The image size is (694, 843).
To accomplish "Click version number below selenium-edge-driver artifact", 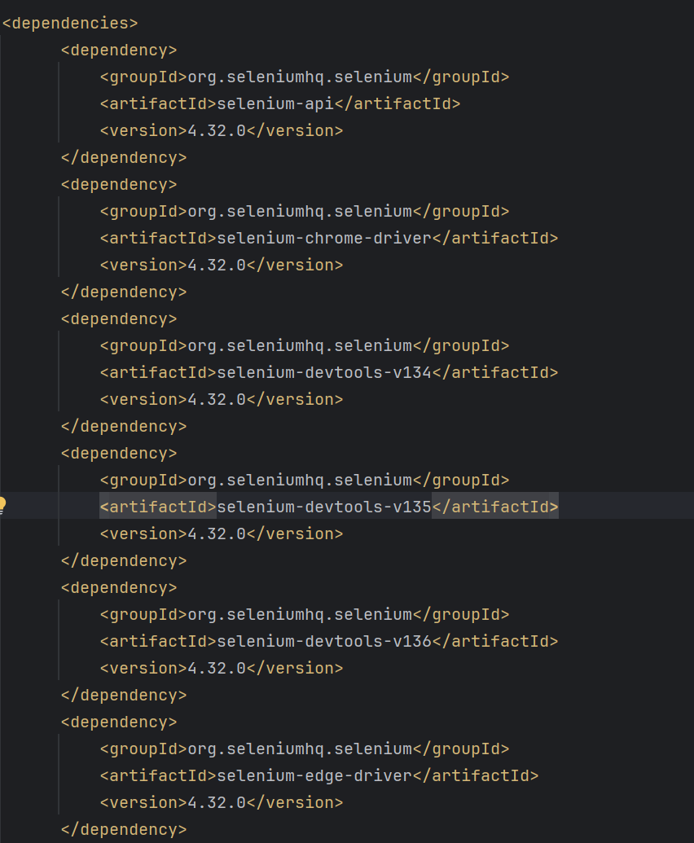I will point(217,802).
